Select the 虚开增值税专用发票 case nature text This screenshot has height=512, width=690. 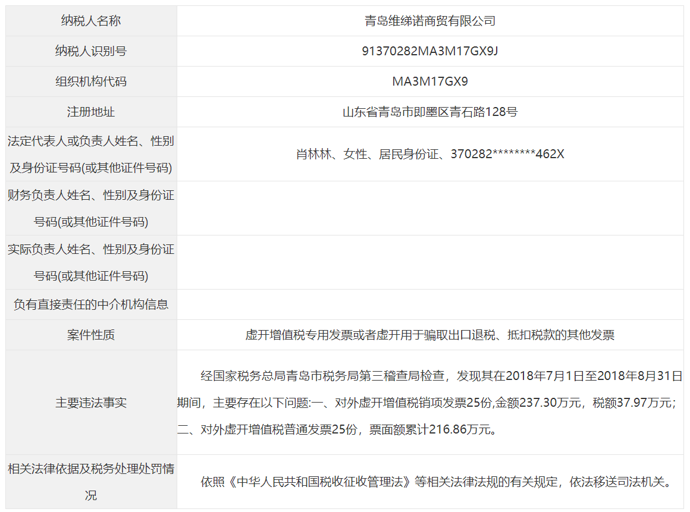tap(429, 335)
